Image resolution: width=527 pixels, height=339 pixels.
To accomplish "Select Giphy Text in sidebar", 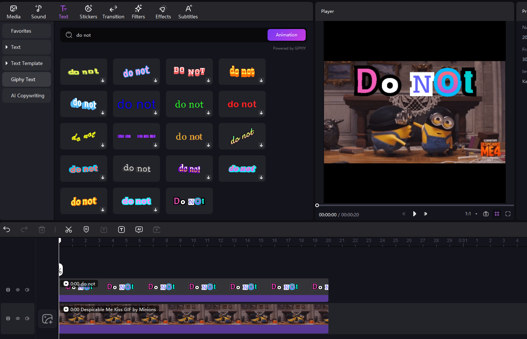I will coord(26,79).
